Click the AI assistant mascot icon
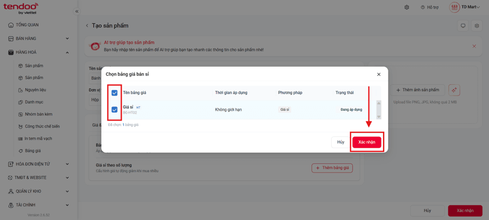 (x=95, y=46)
